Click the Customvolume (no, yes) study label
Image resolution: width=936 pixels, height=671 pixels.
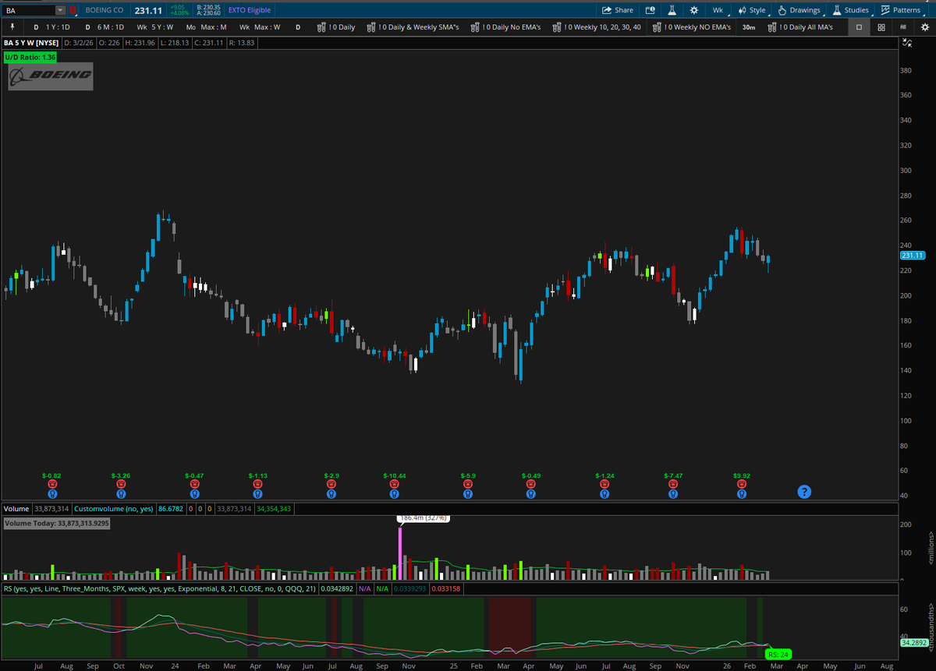tap(114, 508)
